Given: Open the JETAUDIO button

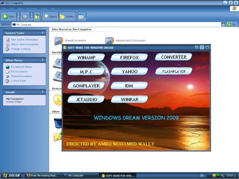Looking at the screenshot, I should point(86,100).
